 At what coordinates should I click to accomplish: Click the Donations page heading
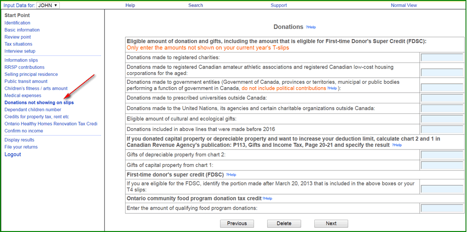click(288, 27)
